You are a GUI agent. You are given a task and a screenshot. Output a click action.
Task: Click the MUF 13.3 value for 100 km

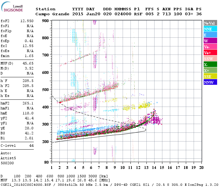click(16, 180)
